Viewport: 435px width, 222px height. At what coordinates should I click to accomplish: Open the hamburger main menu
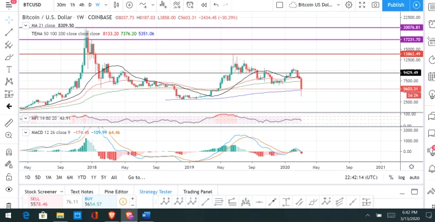pos(9,5)
